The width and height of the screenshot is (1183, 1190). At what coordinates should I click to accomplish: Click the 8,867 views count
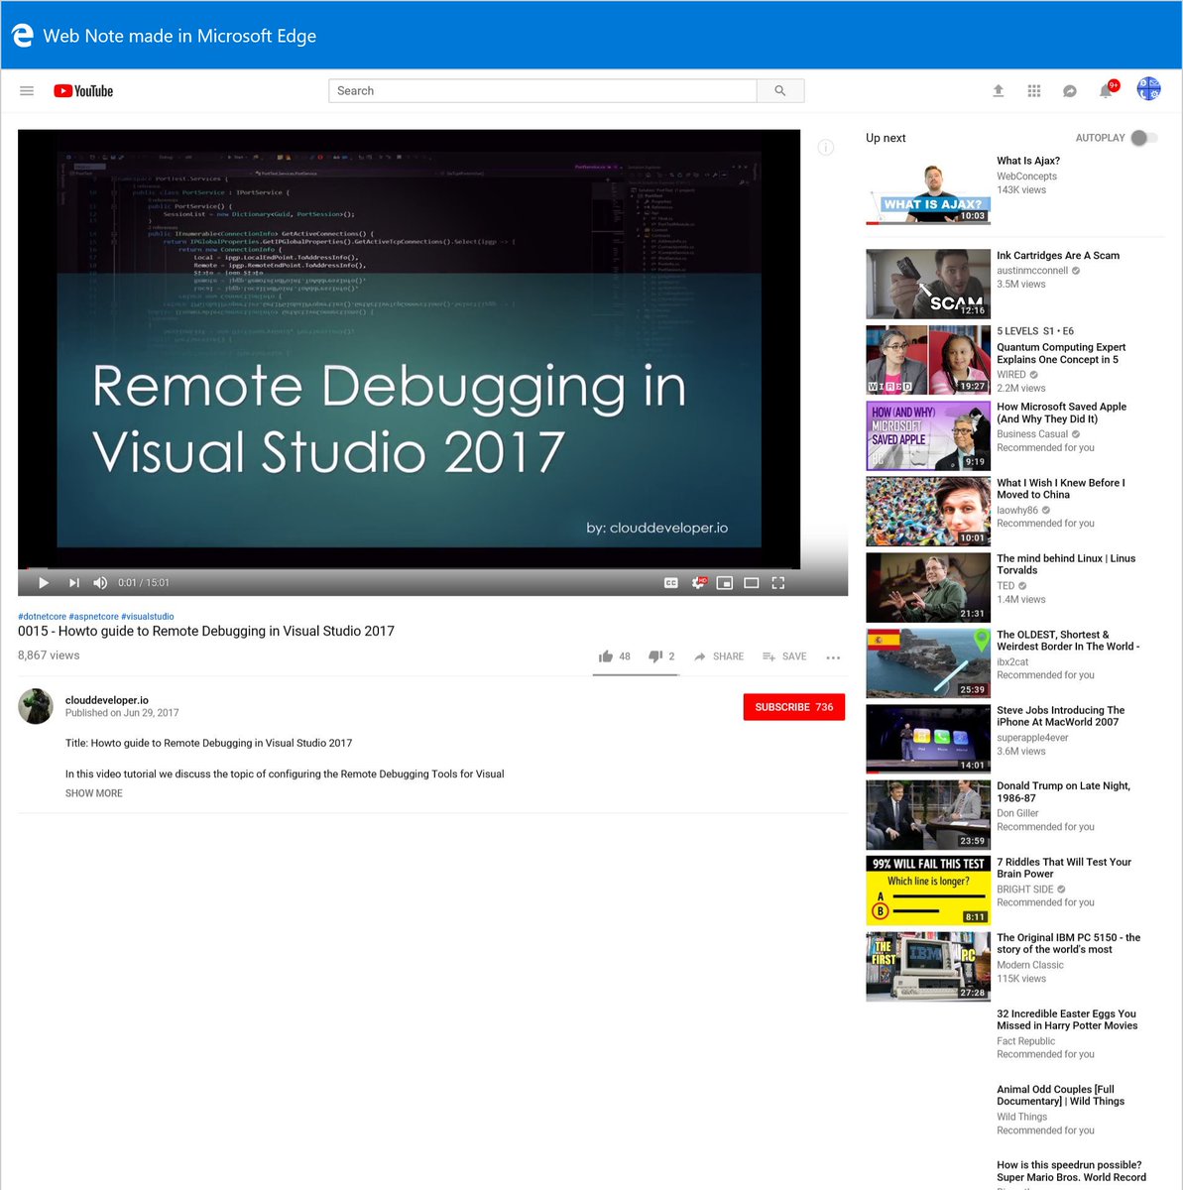tap(49, 655)
